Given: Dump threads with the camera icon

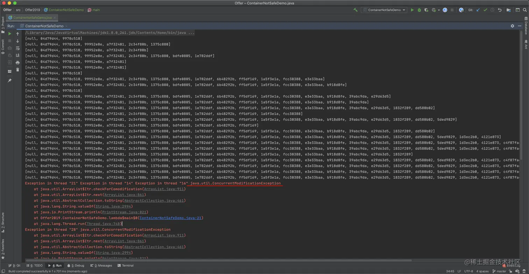Looking at the screenshot, I should coord(9,48).
